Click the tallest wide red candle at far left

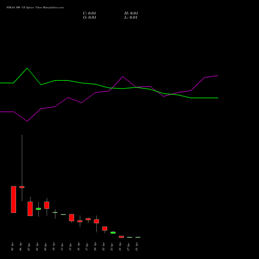tap(13, 199)
